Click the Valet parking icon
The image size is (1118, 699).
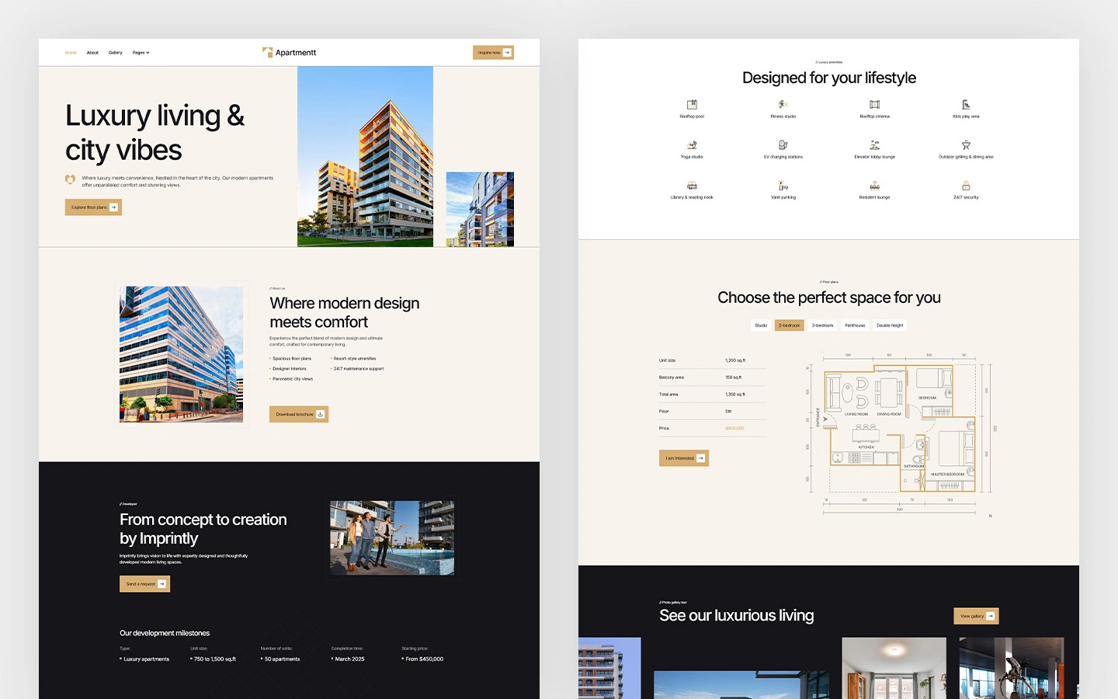(783, 186)
